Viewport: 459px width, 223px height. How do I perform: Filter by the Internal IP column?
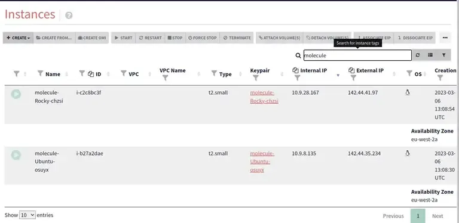[x=298, y=78]
